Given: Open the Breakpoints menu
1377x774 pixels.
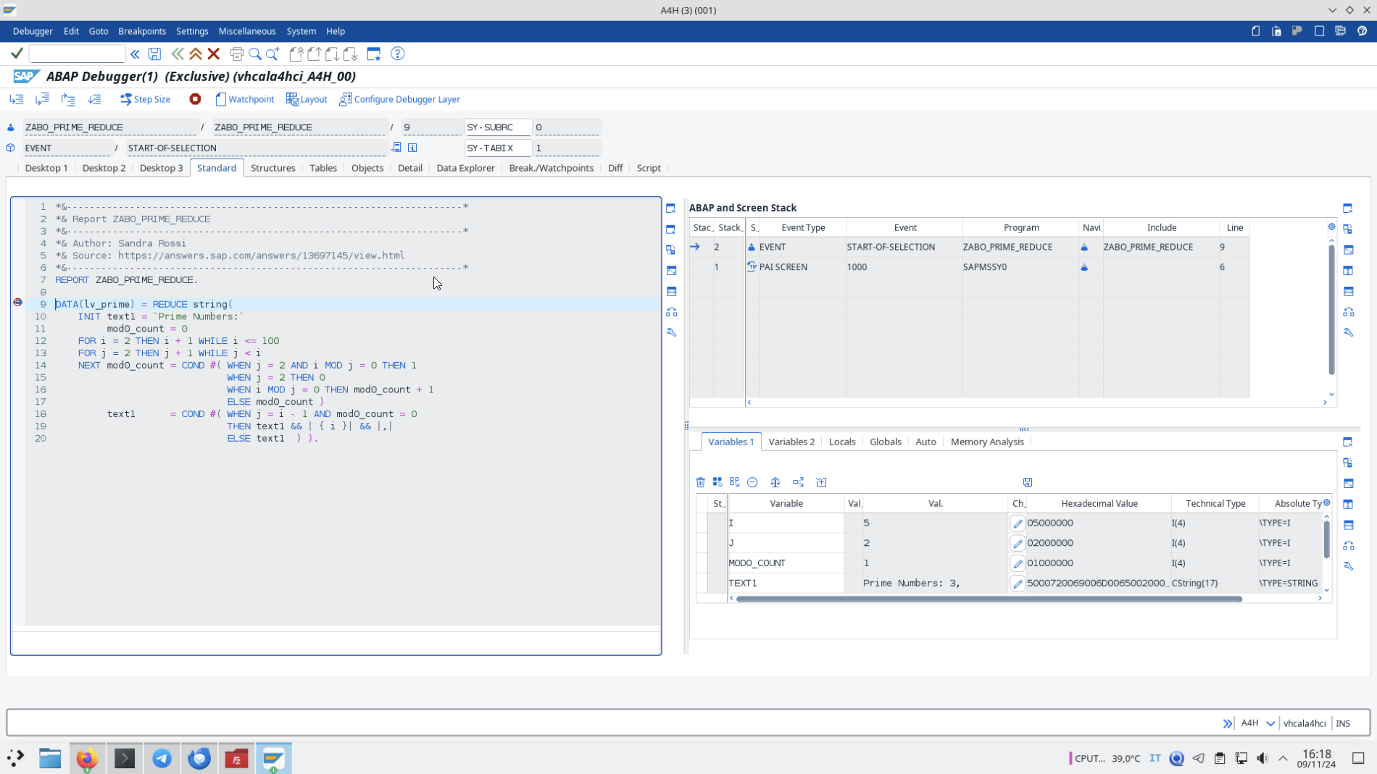Looking at the screenshot, I should coord(142,31).
